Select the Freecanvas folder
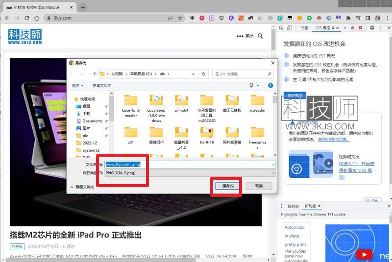The height and width of the screenshot is (262, 392). point(257,138)
